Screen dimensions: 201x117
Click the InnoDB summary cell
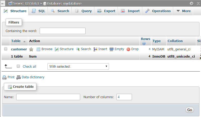click(x=159, y=56)
